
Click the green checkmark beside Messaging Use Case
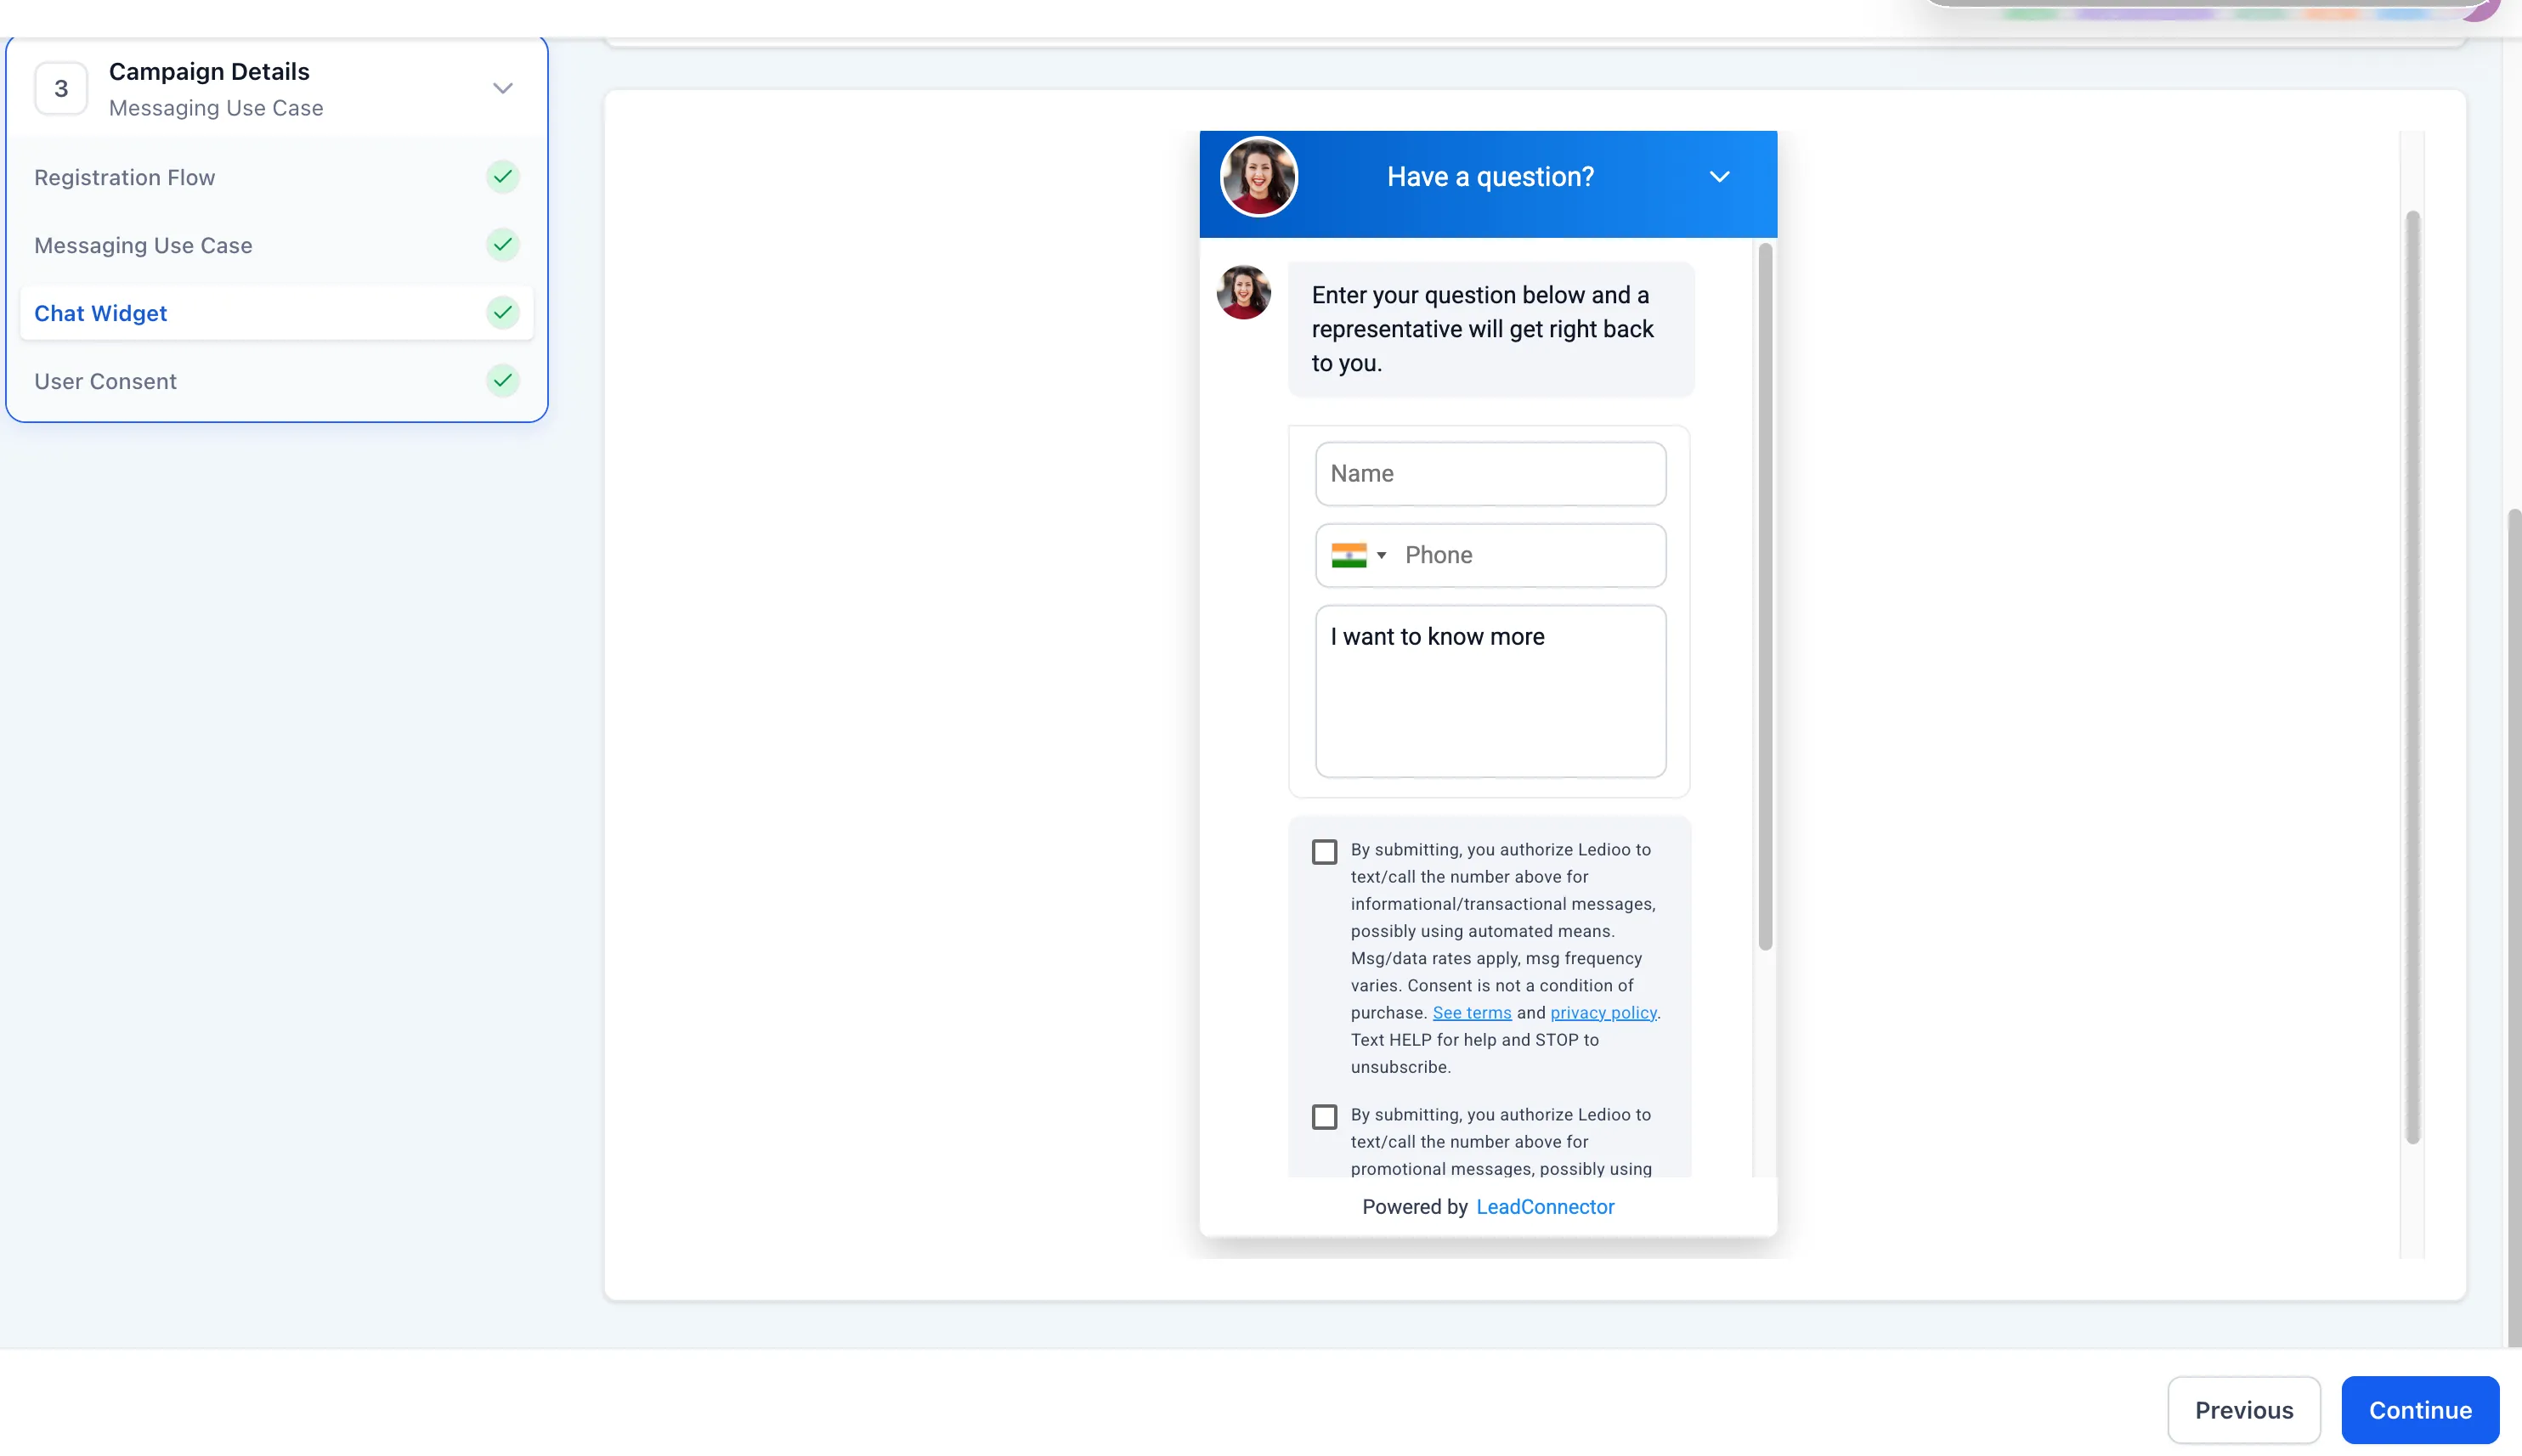click(x=503, y=244)
